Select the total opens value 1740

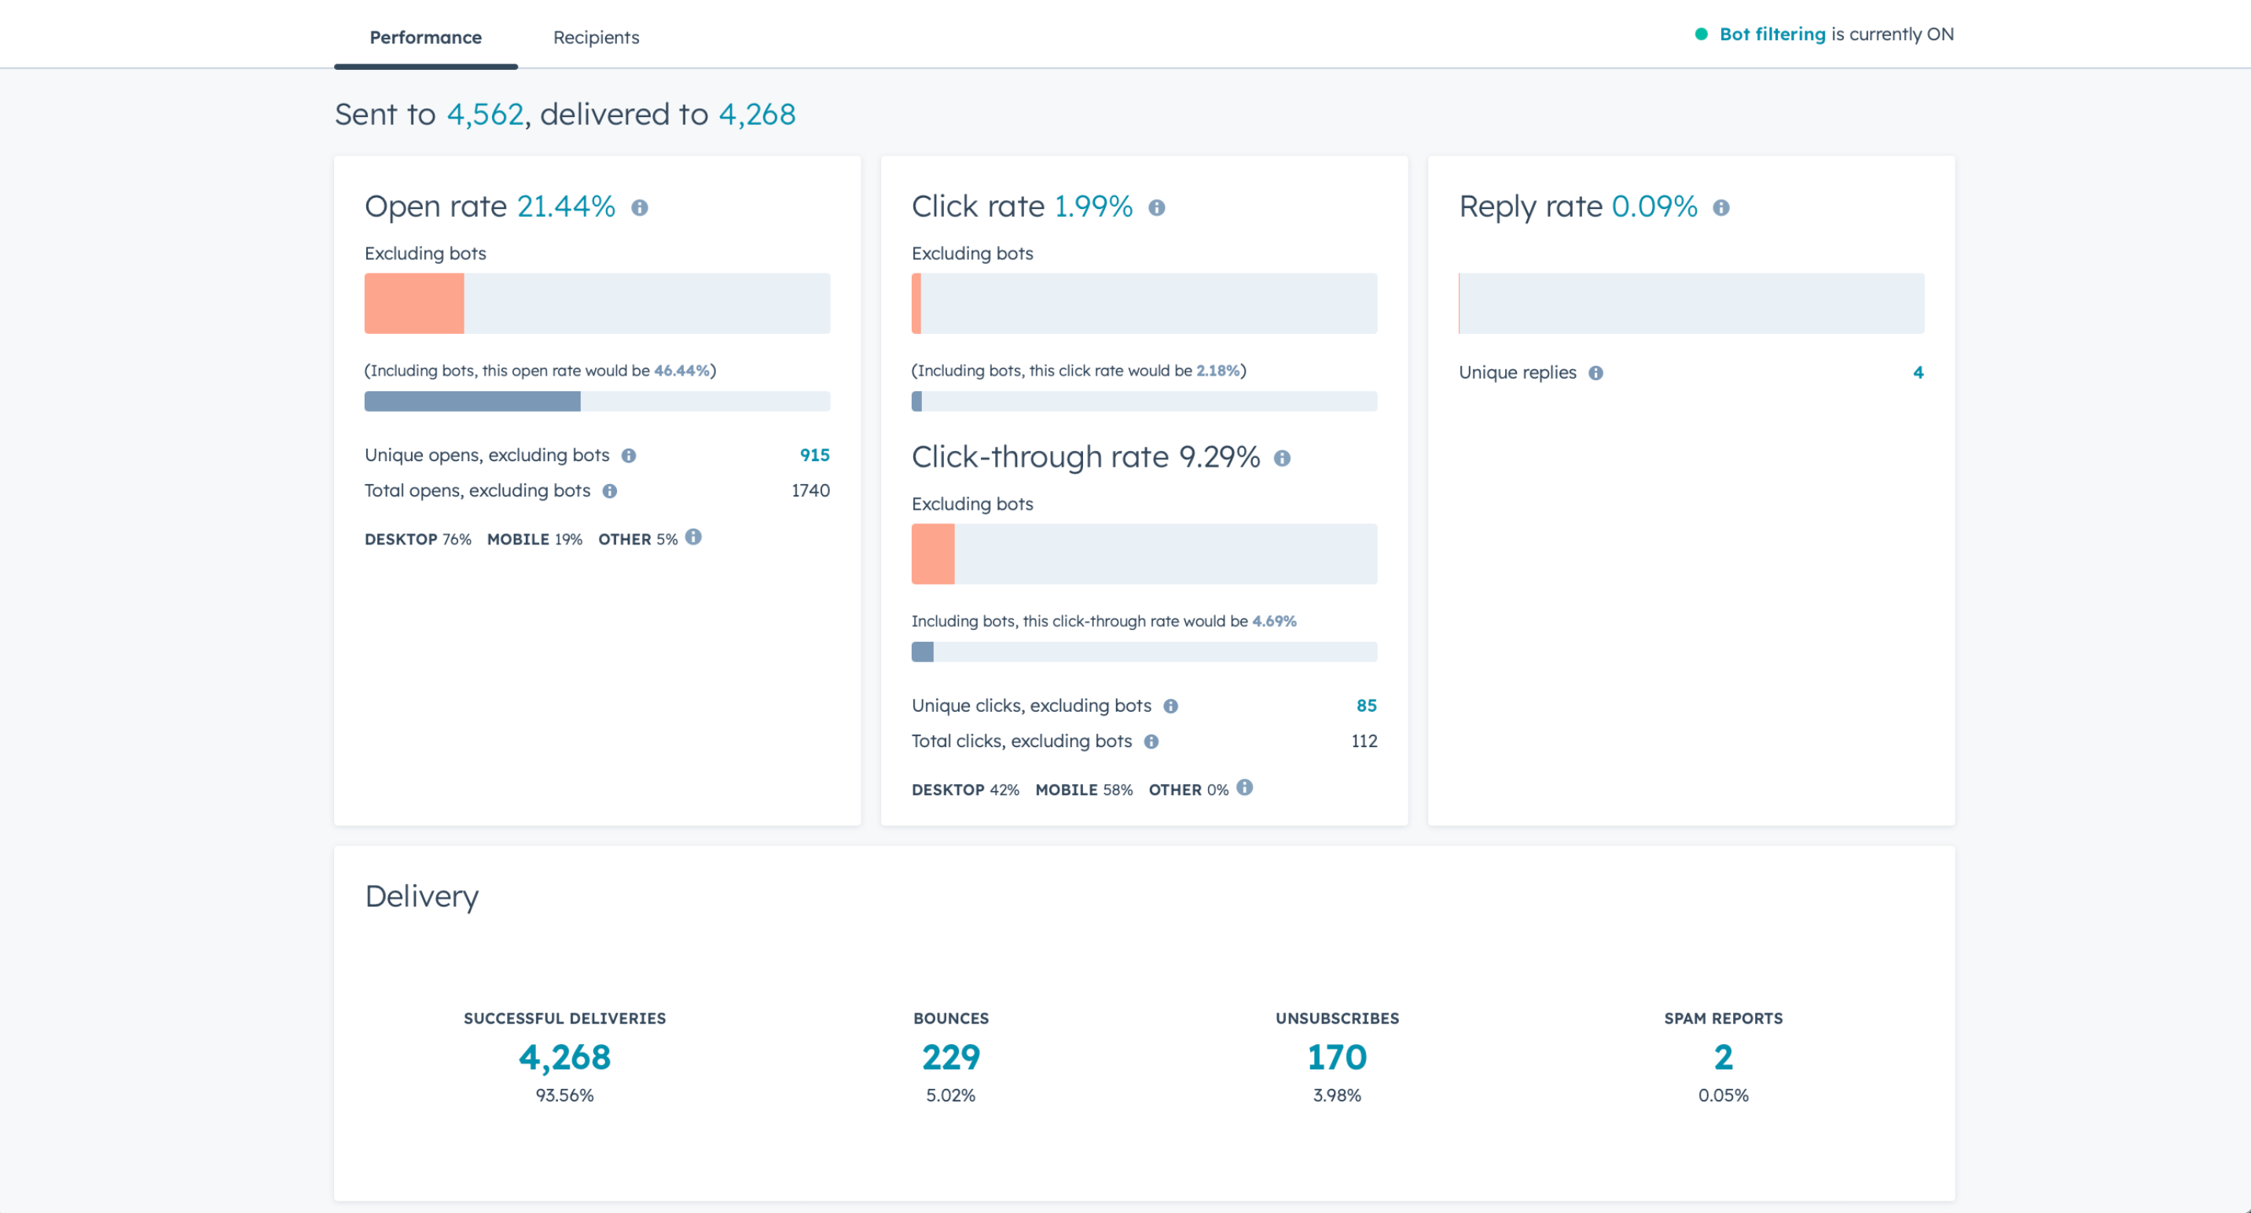point(810,491)
